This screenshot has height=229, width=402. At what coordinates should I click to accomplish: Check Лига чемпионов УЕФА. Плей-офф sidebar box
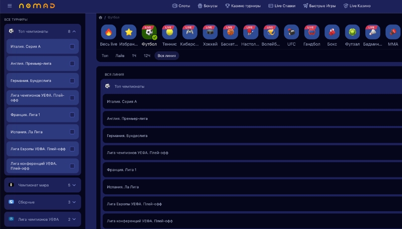(x=72, y=98)
